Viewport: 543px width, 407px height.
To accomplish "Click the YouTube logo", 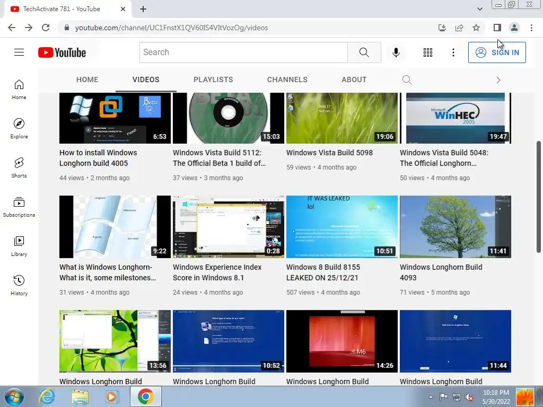I will 62,52.
